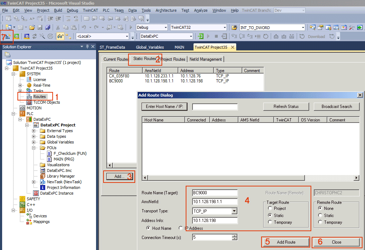This screenshot has width=365, height=250.
Task: Open the DataExPC project dropdown
Action: tap(191, 36)
